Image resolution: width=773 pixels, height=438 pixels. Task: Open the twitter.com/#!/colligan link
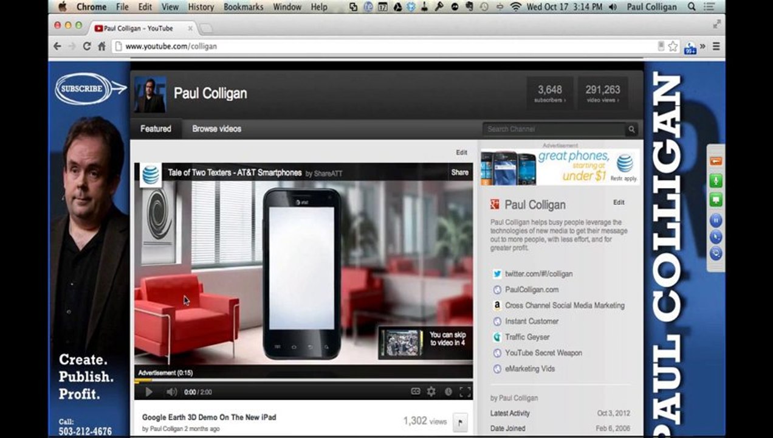[x=538, y=274]
